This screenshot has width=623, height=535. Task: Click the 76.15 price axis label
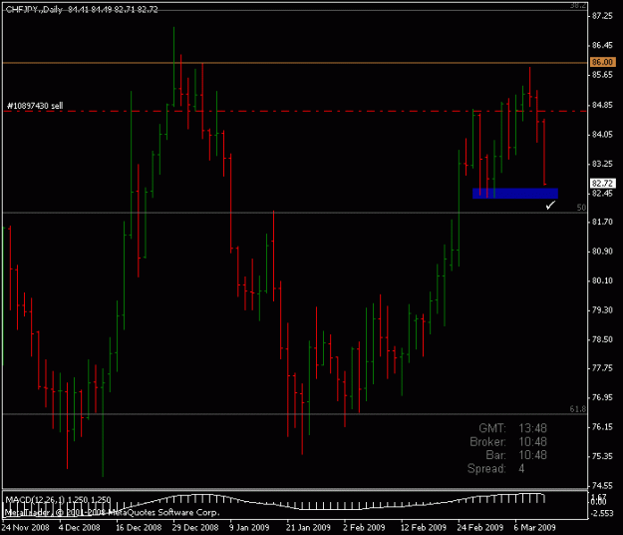(x=602, y=427)
